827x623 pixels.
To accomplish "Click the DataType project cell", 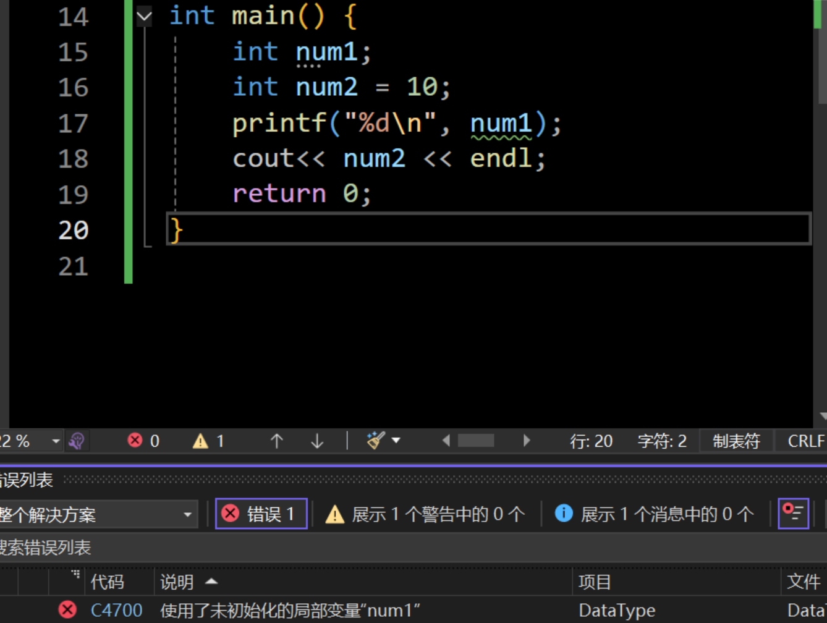I will click(x=617, y=611).
